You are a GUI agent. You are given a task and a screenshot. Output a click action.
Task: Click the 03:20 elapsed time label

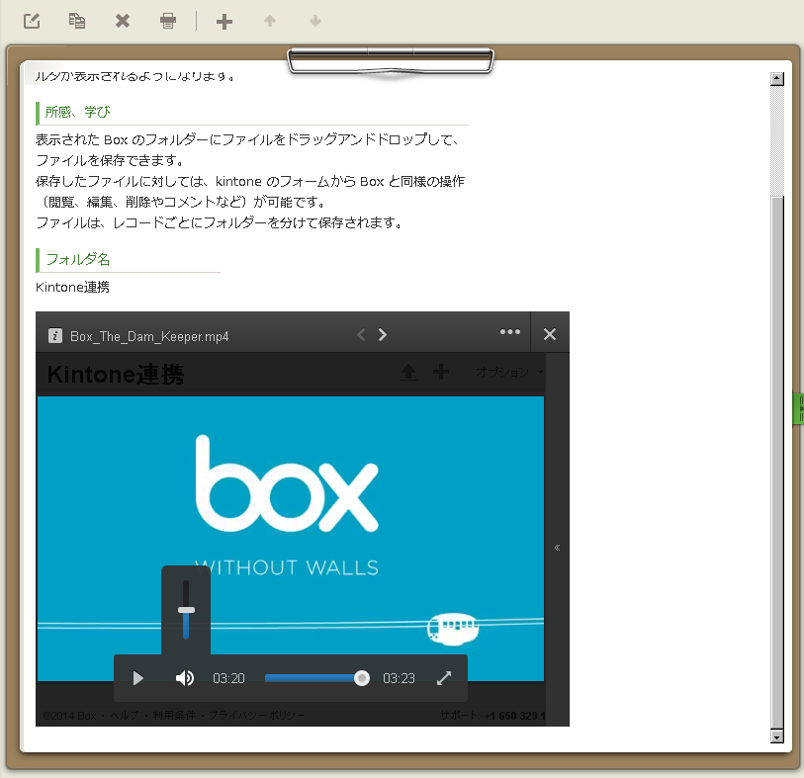pos(228,678)
